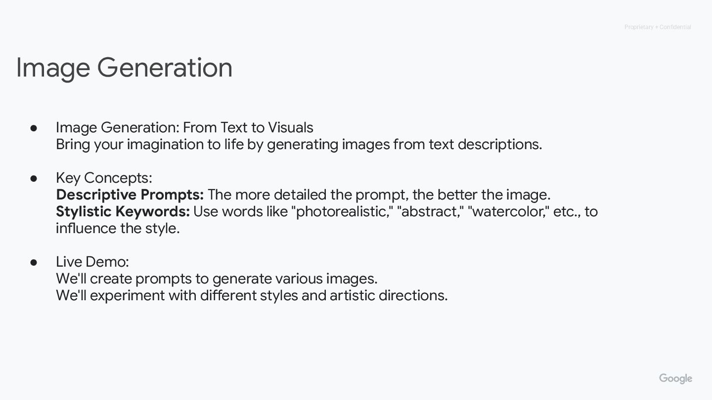Click the Proprietary + Confidential label
This screenshot has height=400, width=712.
coord(658,27)
